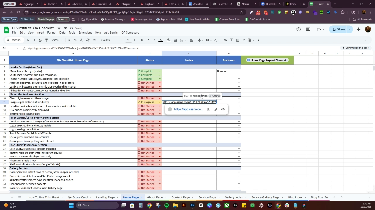Apply strikethrough formatting

click(x=154, y=40)
